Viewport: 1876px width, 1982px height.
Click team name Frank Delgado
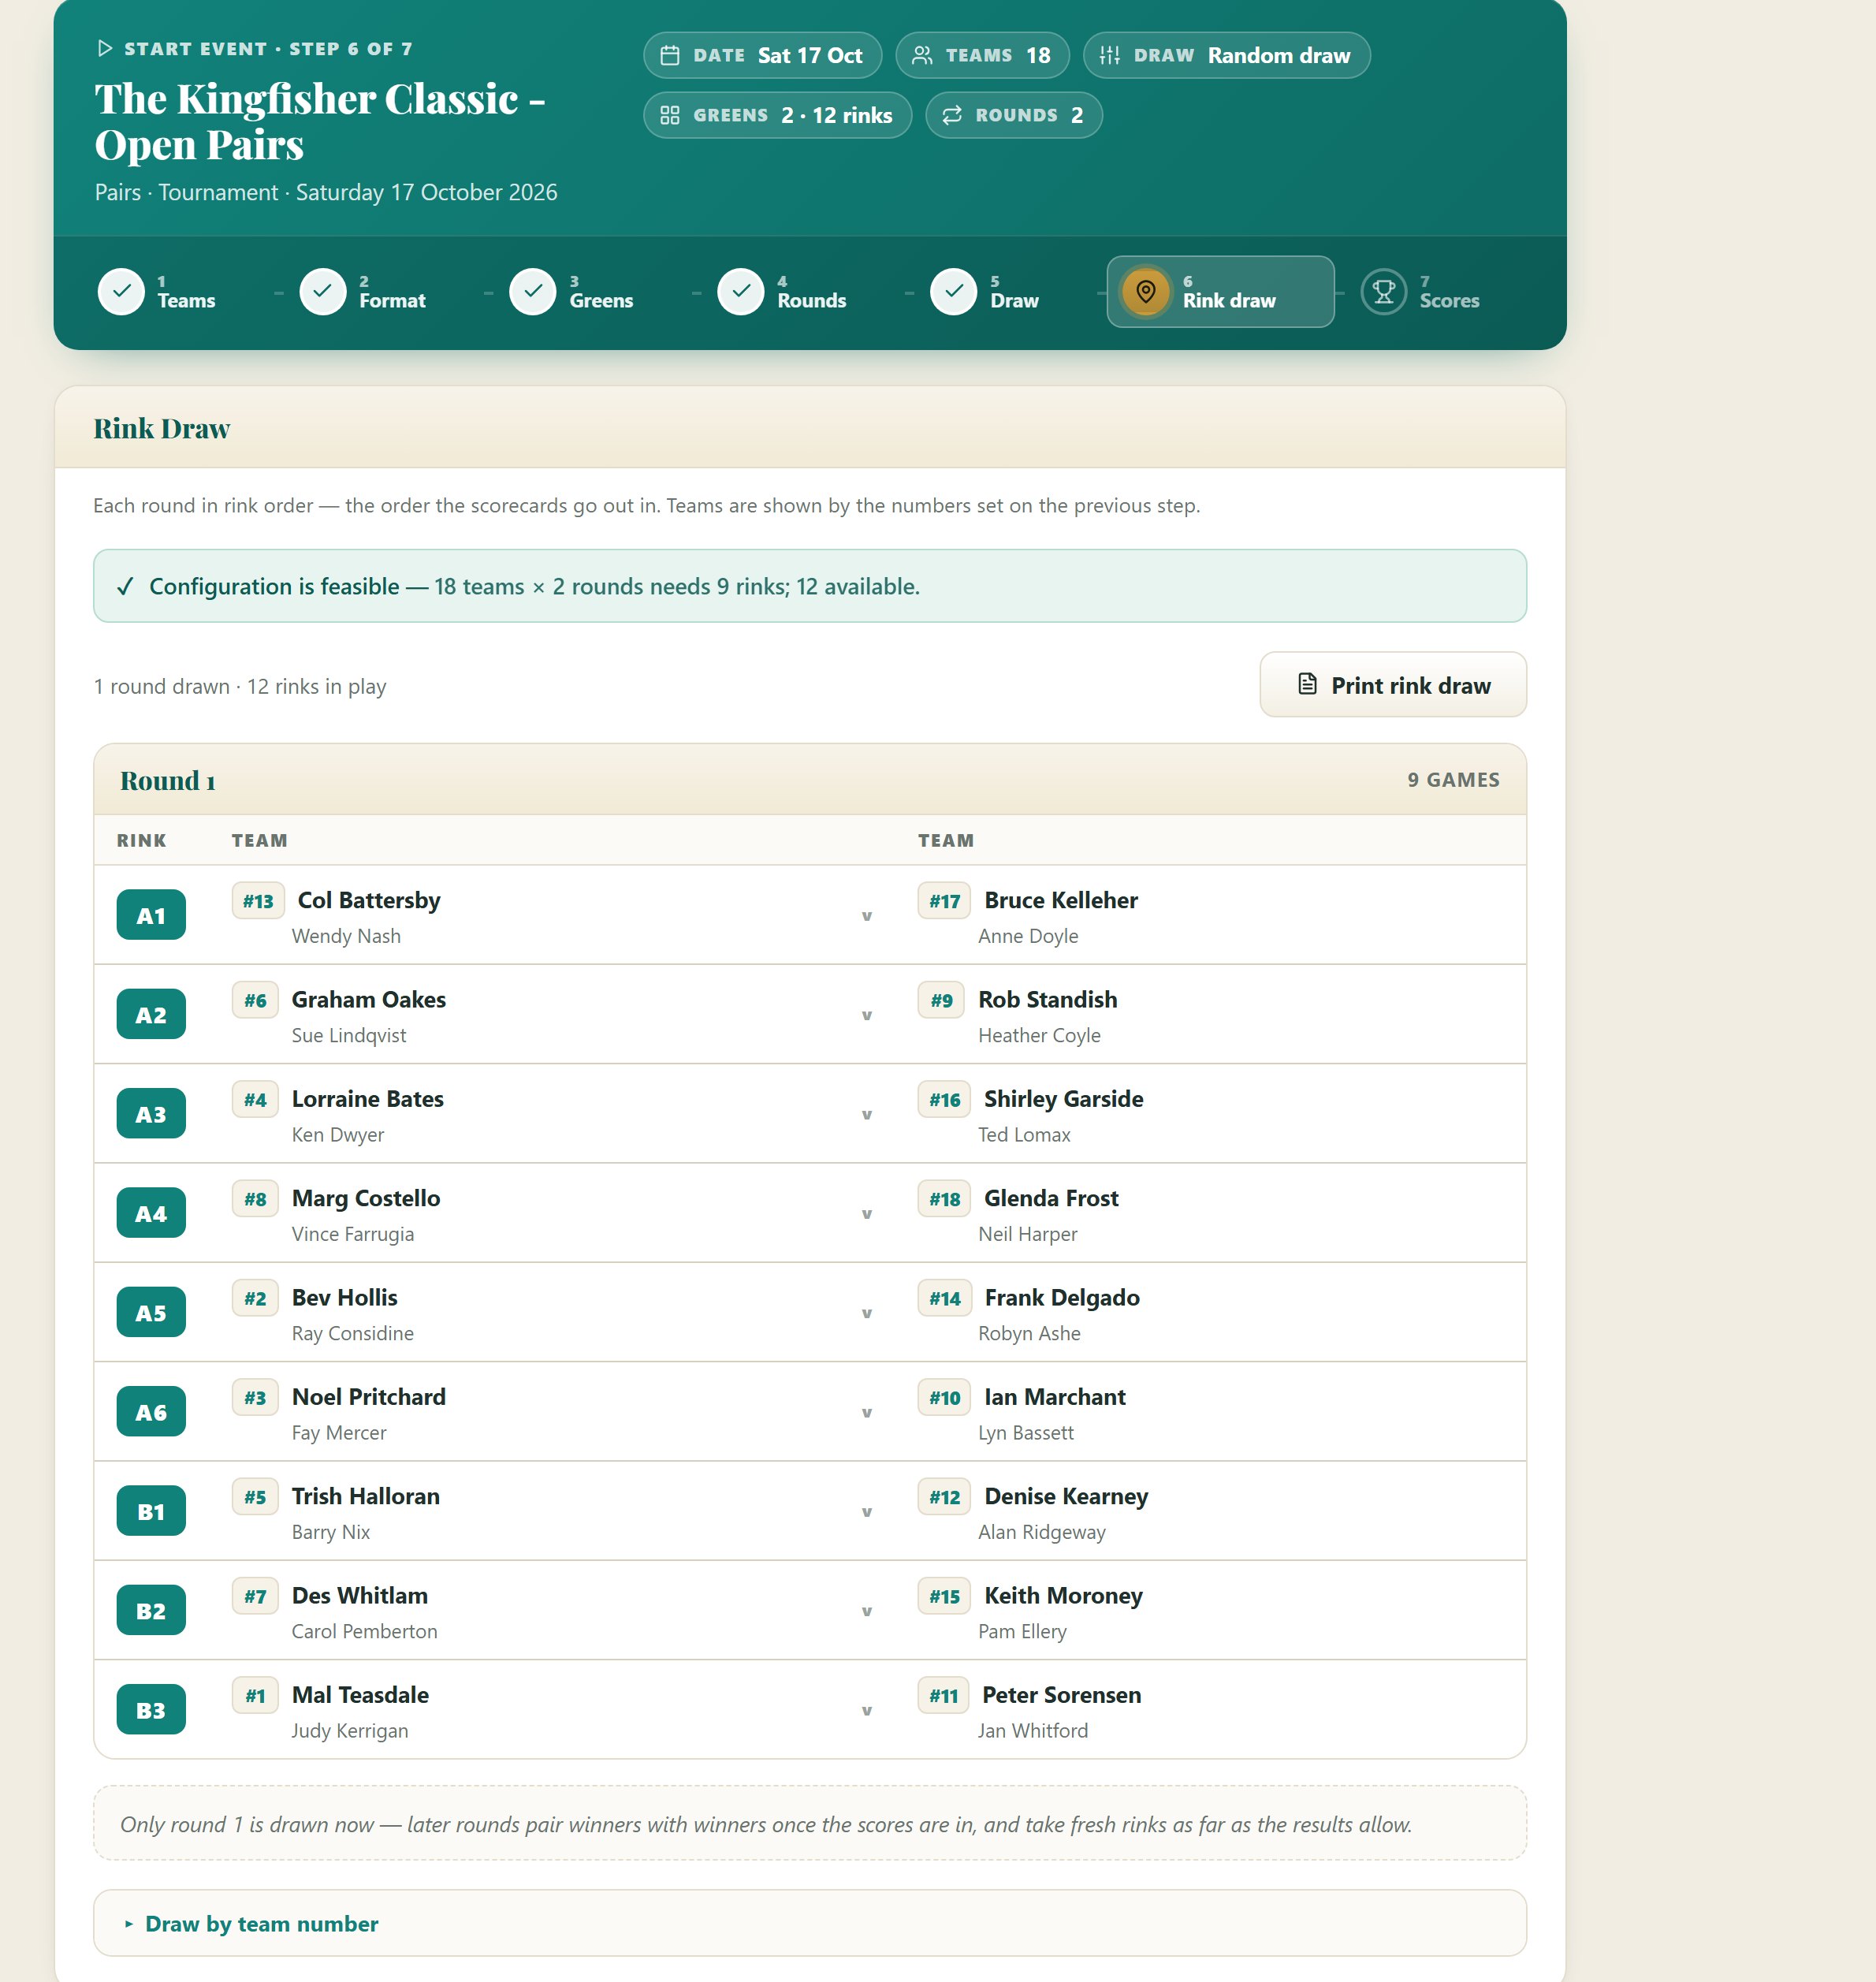(x=1062, y=1297)
